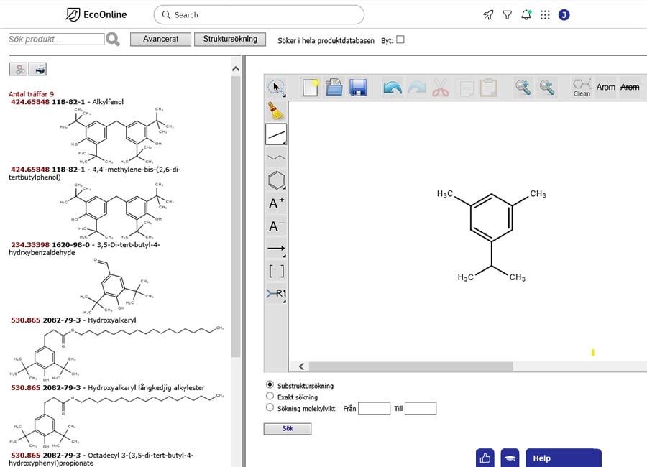Screen dimensions: 647x467
Task: Switch to Struktursökning tab
Action: [230, 40]
